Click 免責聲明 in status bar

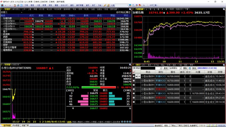click(193, 125)
